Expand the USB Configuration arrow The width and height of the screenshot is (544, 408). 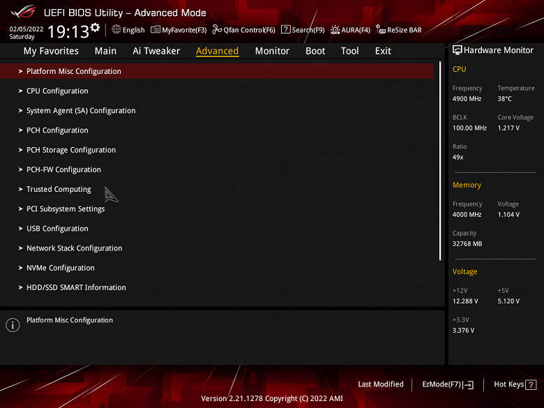(20, 229)
